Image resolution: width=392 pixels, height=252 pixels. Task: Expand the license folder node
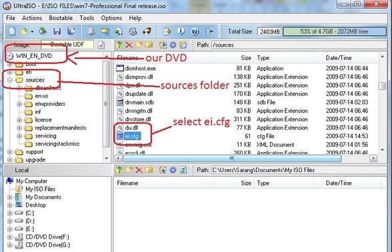[x=19, y=120]
